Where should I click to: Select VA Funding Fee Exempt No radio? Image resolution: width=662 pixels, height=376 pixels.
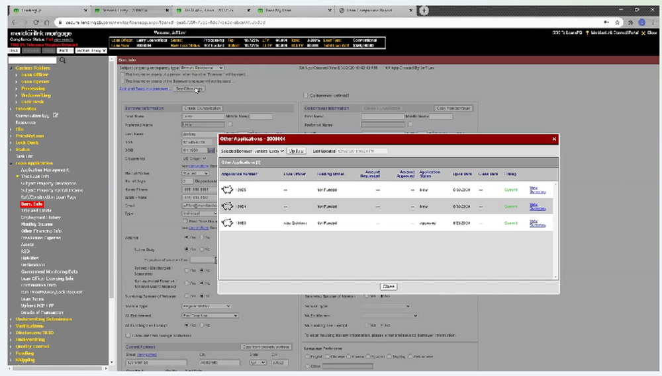[201, 325]
